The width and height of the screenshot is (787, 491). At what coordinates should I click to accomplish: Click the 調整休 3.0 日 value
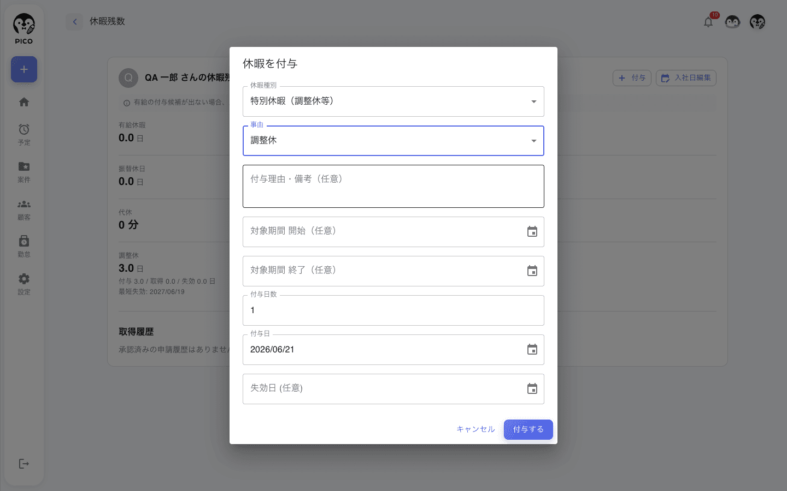(131, 268)
